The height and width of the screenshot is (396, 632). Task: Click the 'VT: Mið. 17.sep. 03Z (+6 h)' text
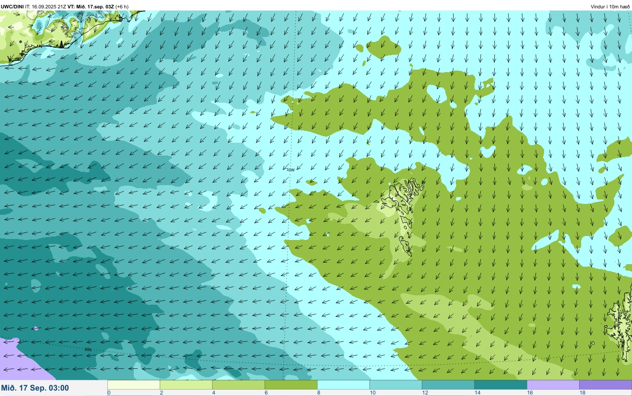pyautogui.click(x=98, y=6)
